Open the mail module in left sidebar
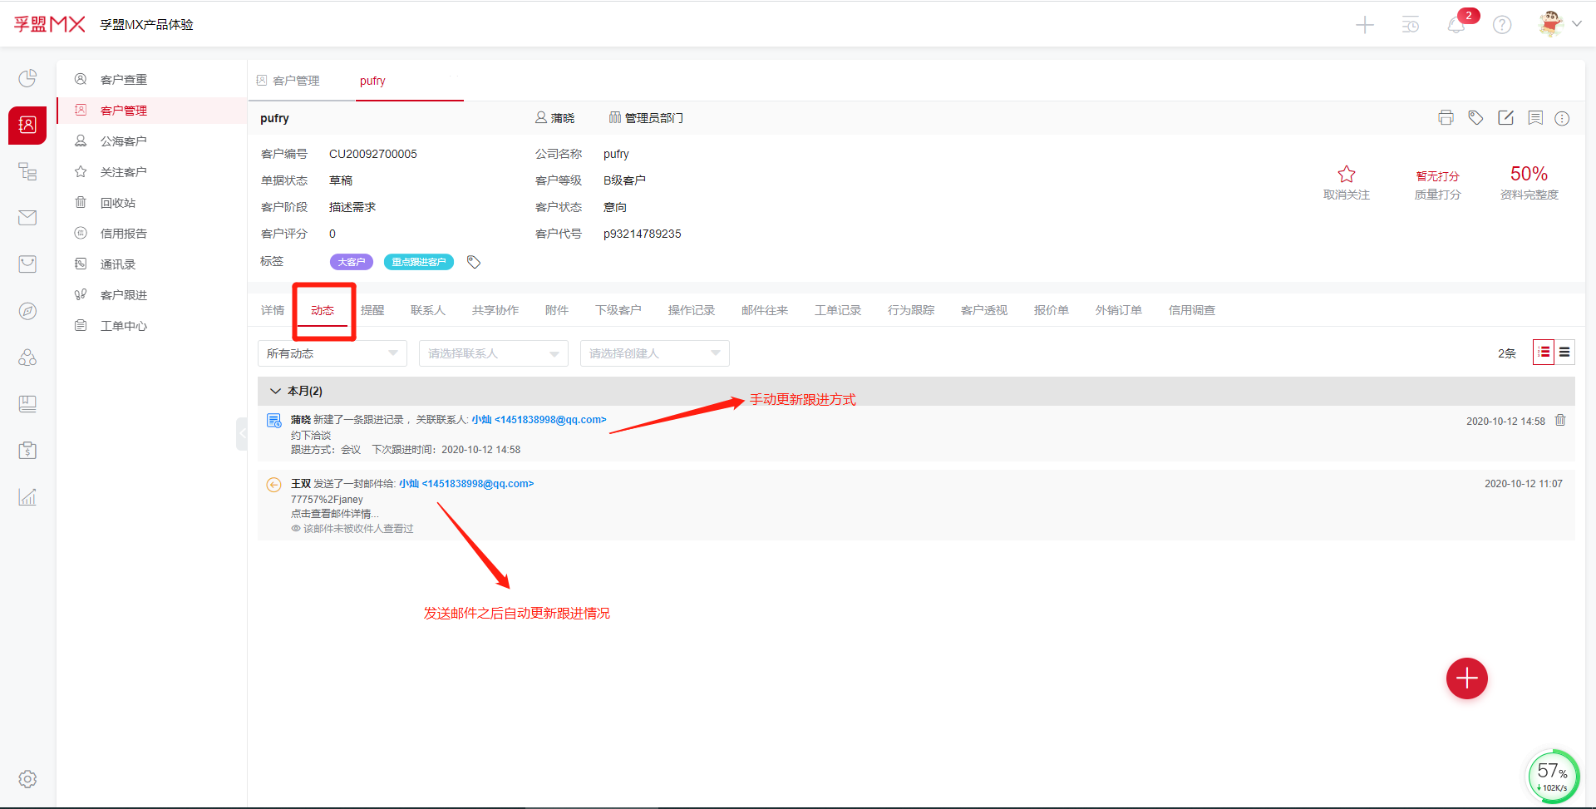This screenshot has height=809, width=1596. [27, 218]
